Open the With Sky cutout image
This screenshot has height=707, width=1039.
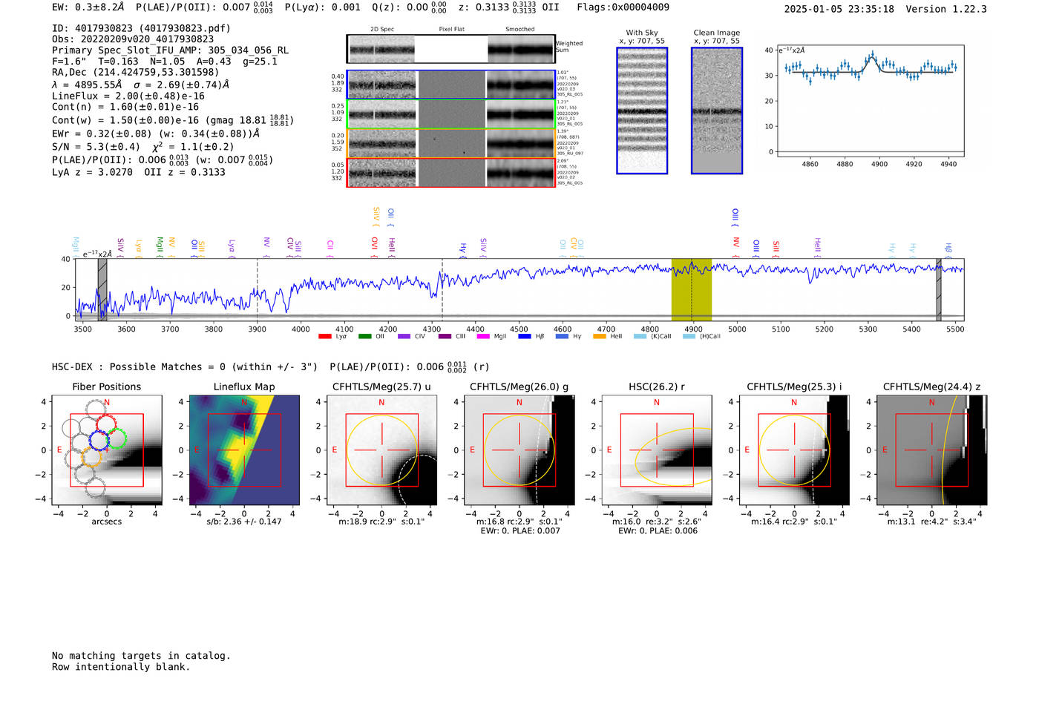(x=642, y=111)
